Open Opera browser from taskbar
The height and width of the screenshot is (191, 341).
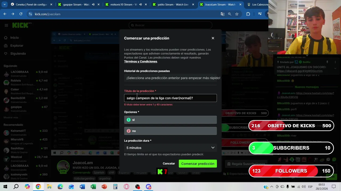coord(126,187)
